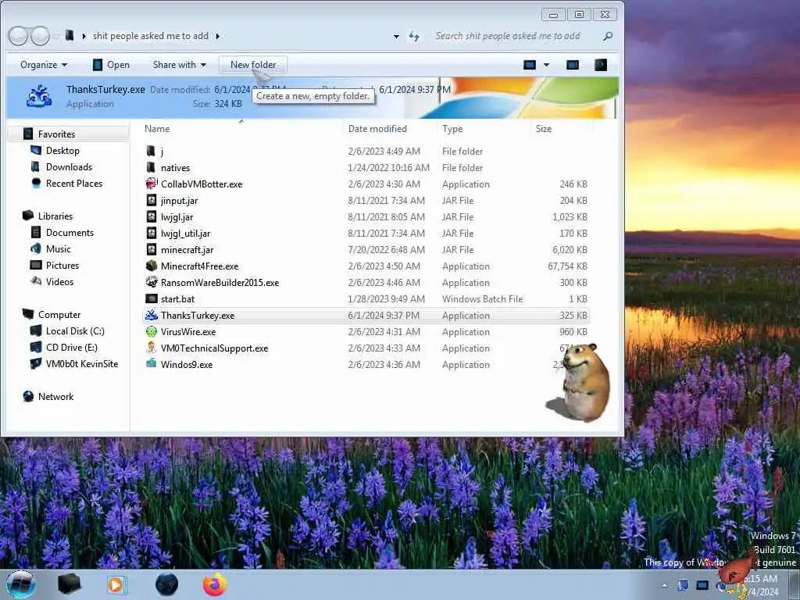Click 'Windows Batch File' type text

point(482,299)
